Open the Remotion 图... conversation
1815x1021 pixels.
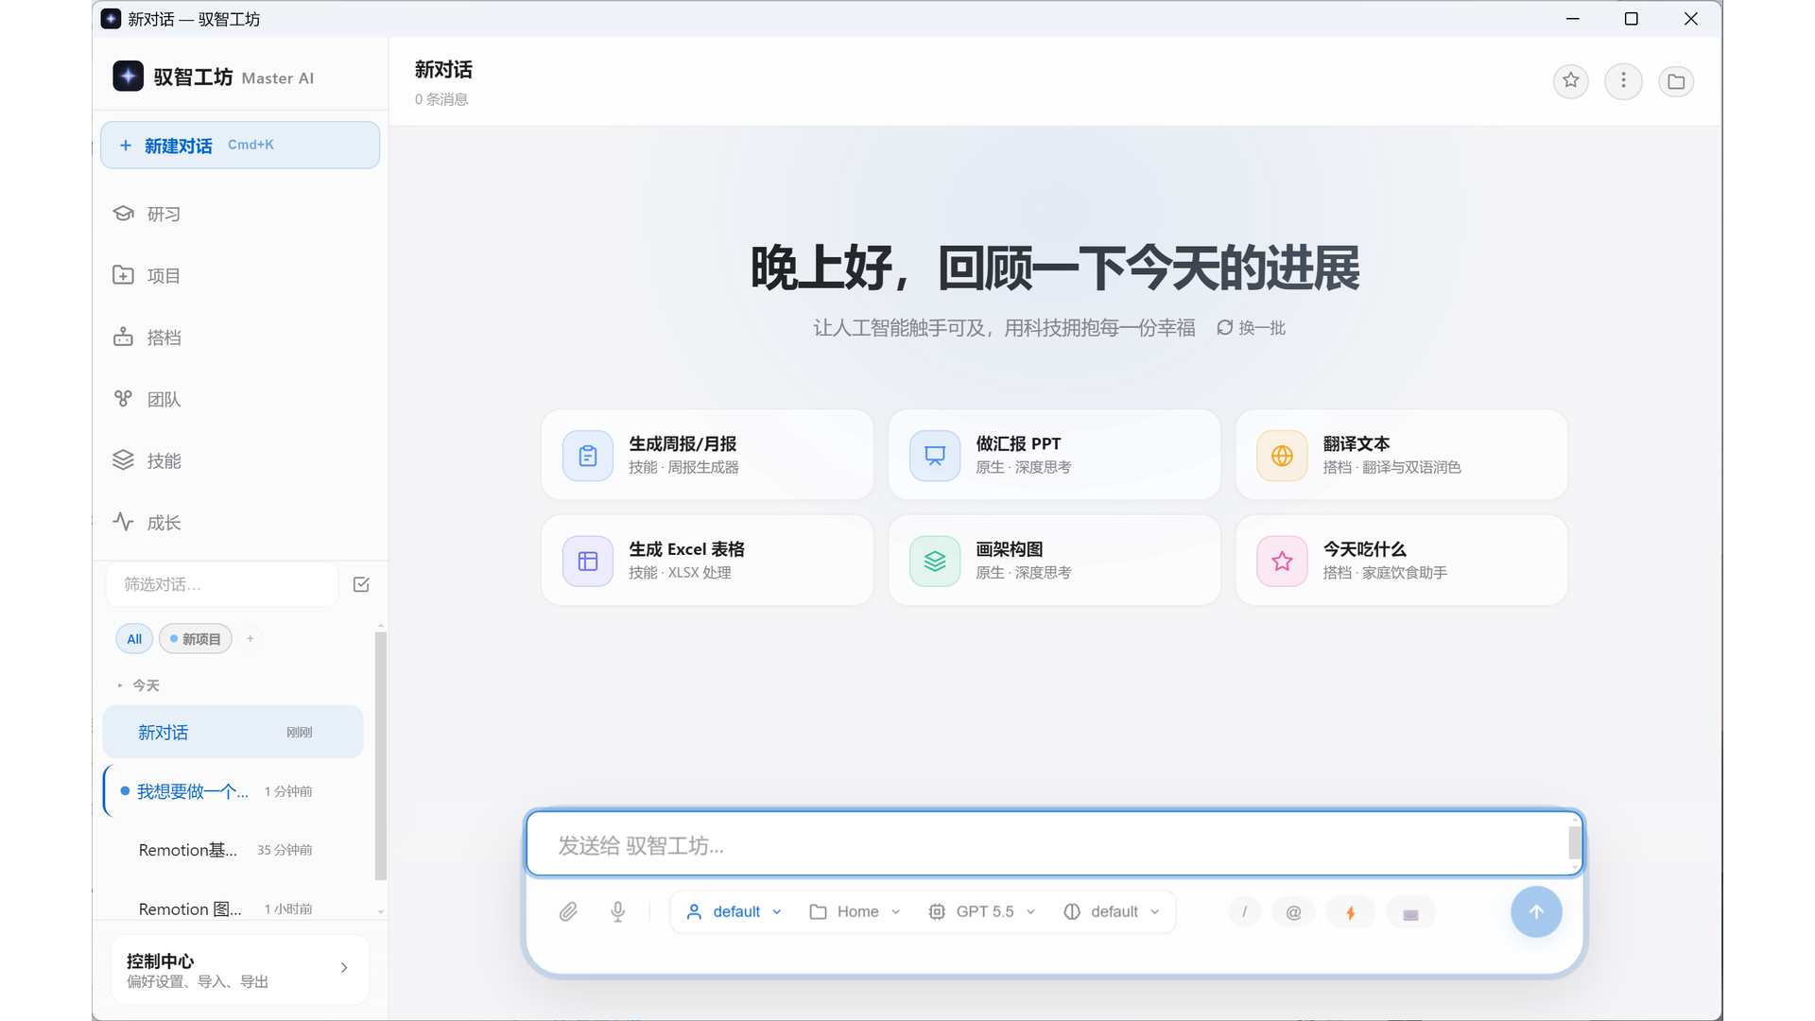[x=233, y=909]
